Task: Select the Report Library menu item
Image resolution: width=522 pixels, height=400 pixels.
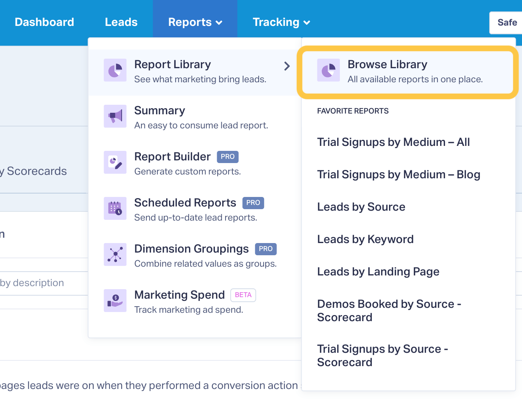Action: pyautogui.click(x=195, y=72)
